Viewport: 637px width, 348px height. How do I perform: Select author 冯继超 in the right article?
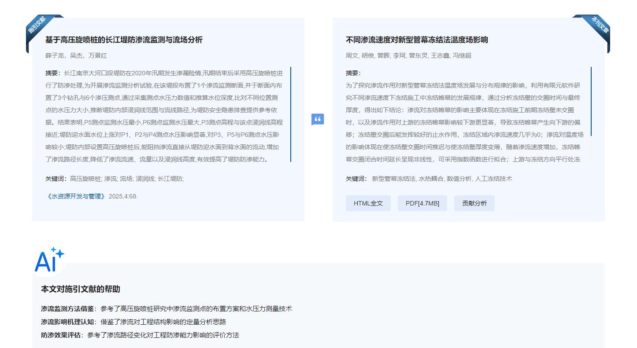click(x=462, y=55)
